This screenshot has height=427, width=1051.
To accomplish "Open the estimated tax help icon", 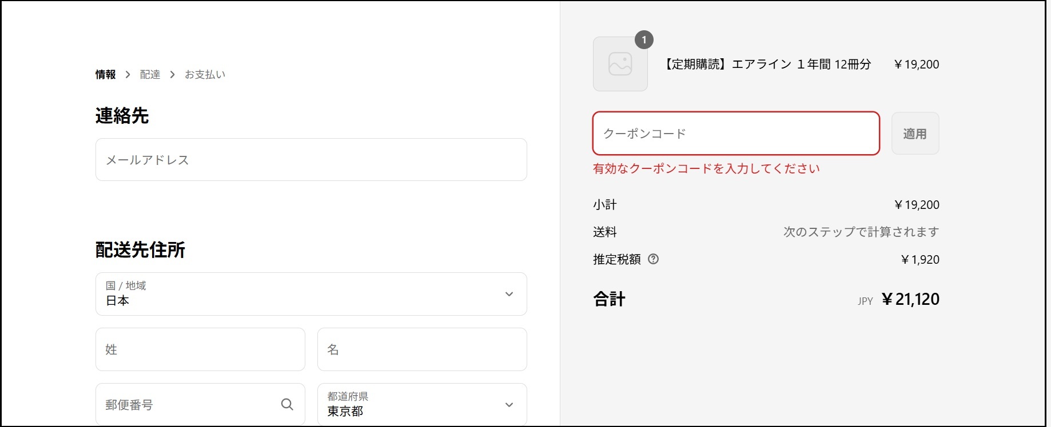I will click(x=653, y=259).
